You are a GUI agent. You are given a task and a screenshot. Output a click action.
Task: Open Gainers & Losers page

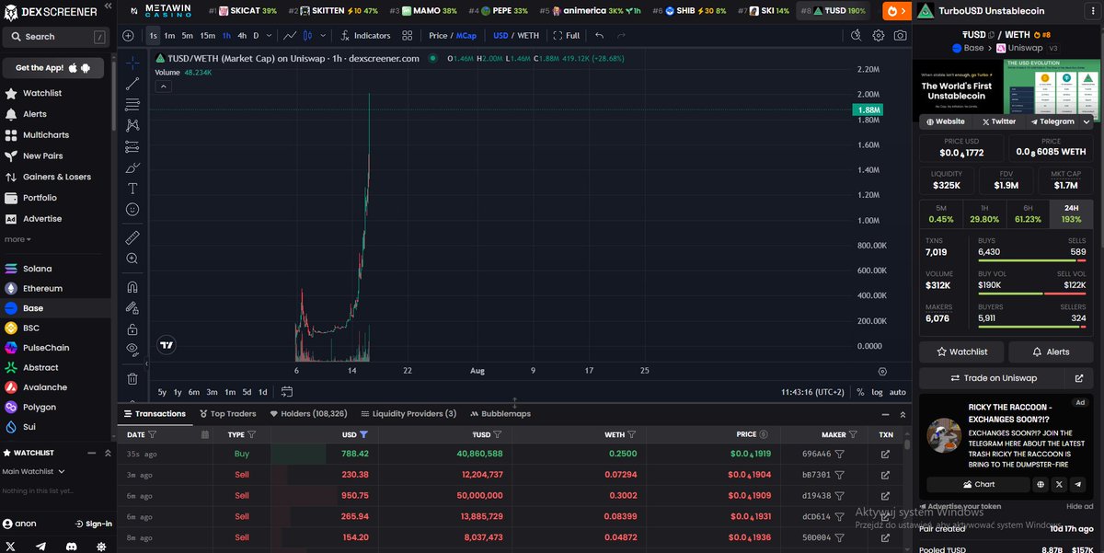55,177
